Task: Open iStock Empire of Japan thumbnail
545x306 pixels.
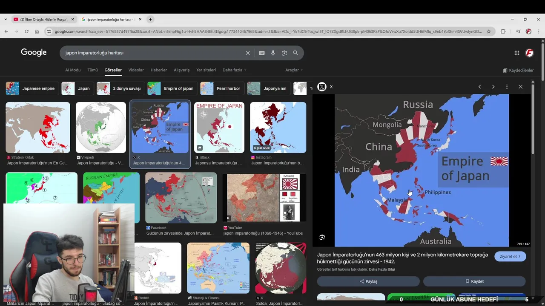Action: coord(219,127)
